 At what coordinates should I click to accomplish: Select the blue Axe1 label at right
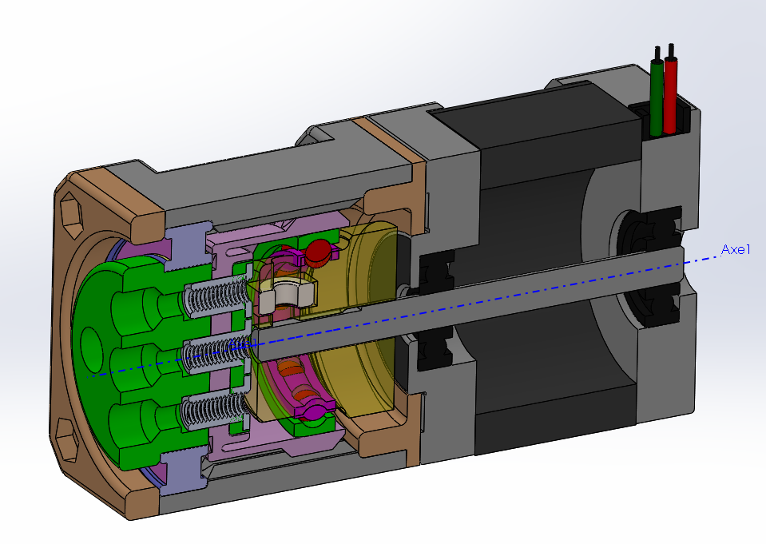click(x=735, y=249)
